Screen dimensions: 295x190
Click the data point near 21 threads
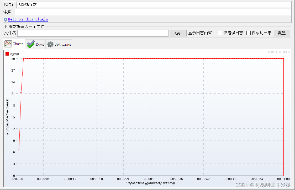[21, 93]
